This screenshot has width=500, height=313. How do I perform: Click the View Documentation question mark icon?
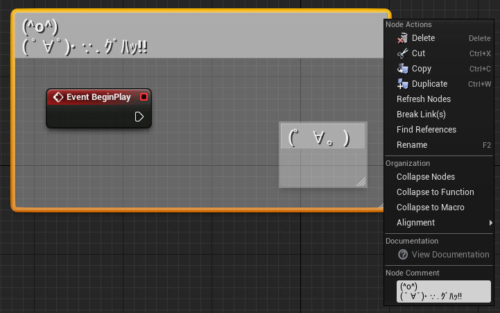coord(403,254)
